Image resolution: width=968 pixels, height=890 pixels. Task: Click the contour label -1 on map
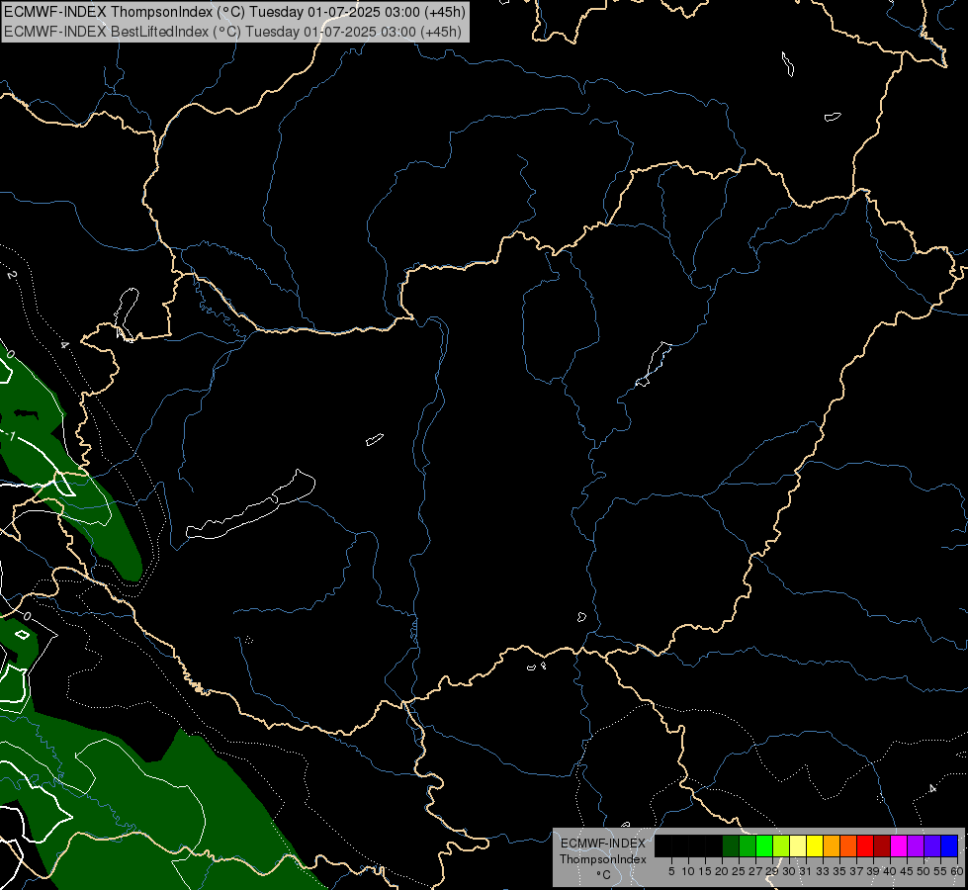pyautogui.click(x=9, y=436)
